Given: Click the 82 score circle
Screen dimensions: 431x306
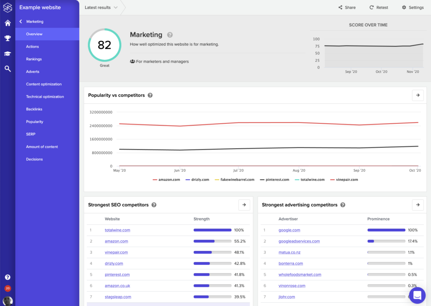Looking at the screenshot, I should (104, 45).
